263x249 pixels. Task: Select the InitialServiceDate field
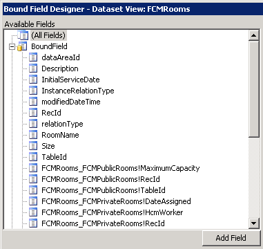pos(70,80)
